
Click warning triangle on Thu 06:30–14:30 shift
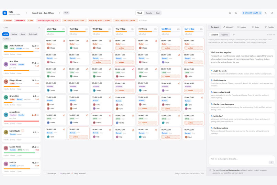tap(133, 69)
